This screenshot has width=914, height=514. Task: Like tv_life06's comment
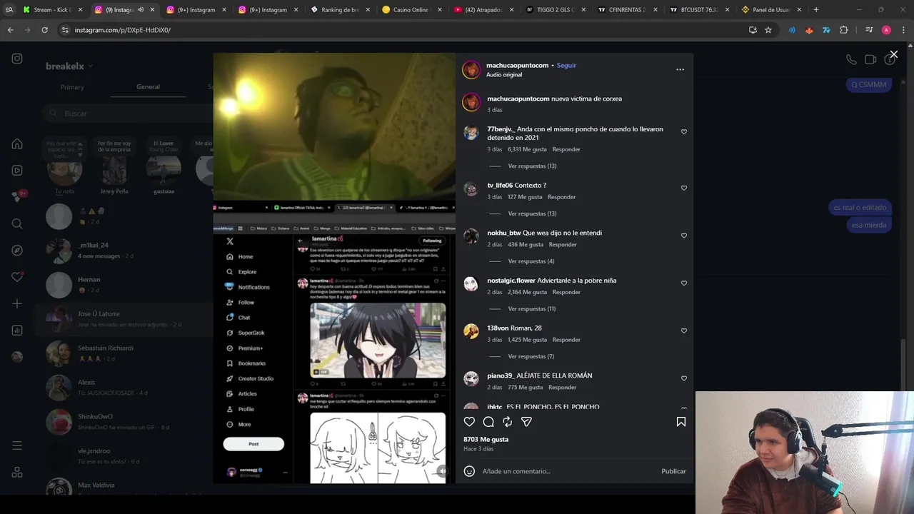click(683, 188)
